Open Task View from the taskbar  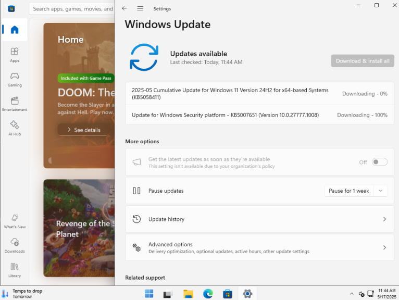(x=168, y=294)
